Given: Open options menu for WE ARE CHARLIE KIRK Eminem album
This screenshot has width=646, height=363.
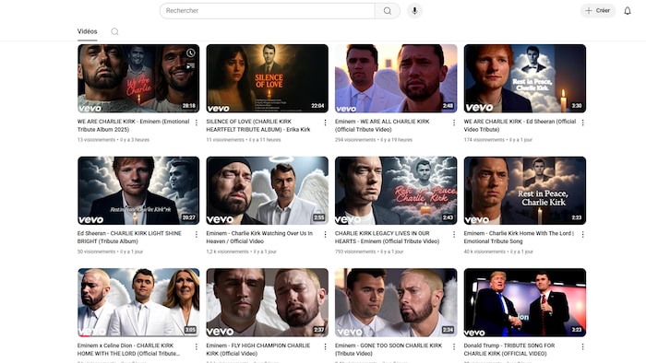Looking at the screenshot, I should point(196,123).
